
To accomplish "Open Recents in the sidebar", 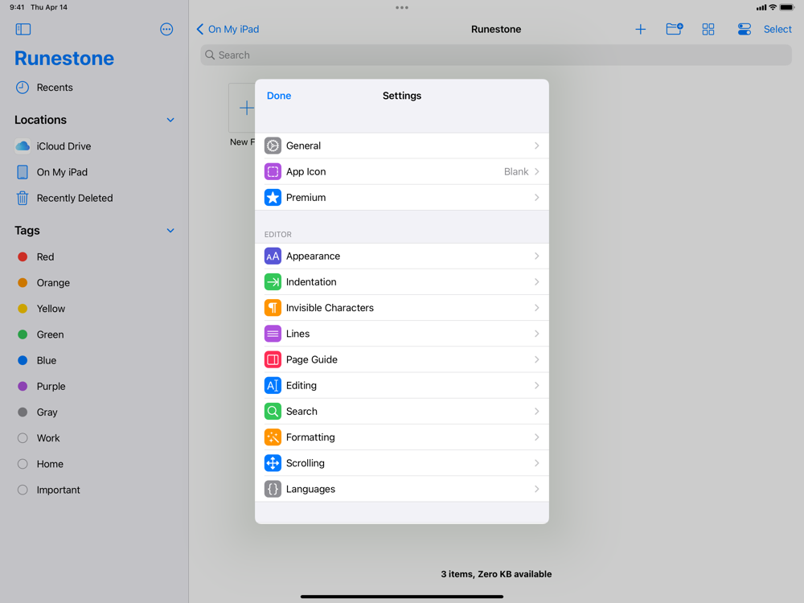I will tap(95, 88).
